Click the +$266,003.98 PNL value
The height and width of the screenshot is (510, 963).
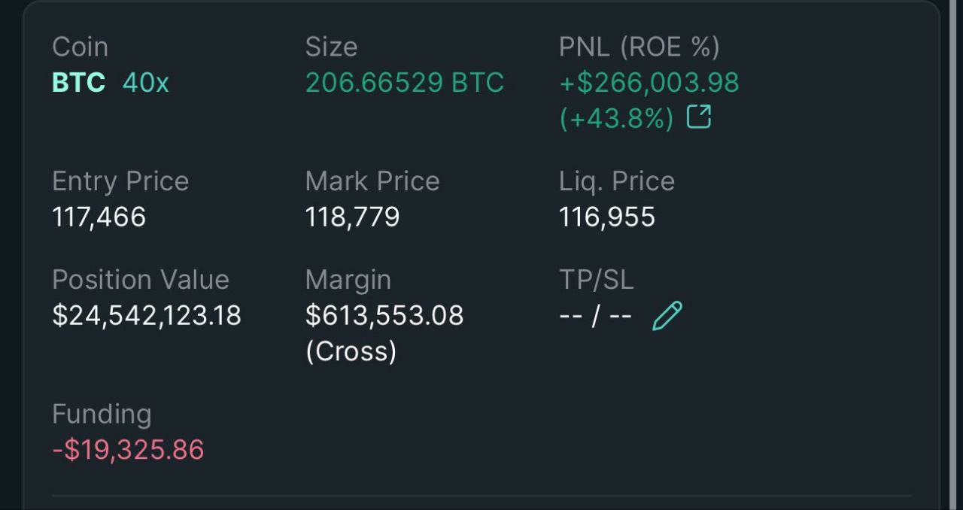click(649, 82)
